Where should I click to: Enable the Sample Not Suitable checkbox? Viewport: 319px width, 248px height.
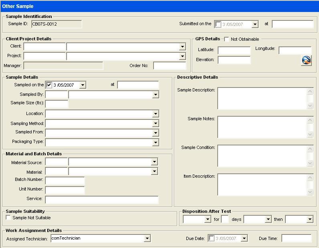(x=8, y=218)
